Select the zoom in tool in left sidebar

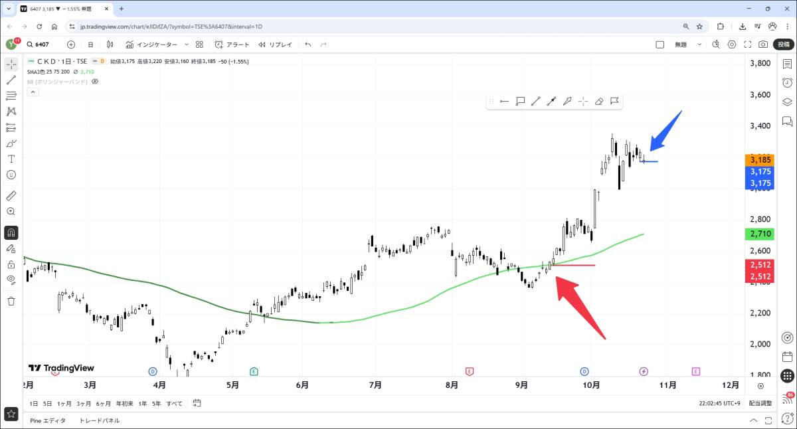[x=11, y=211]
